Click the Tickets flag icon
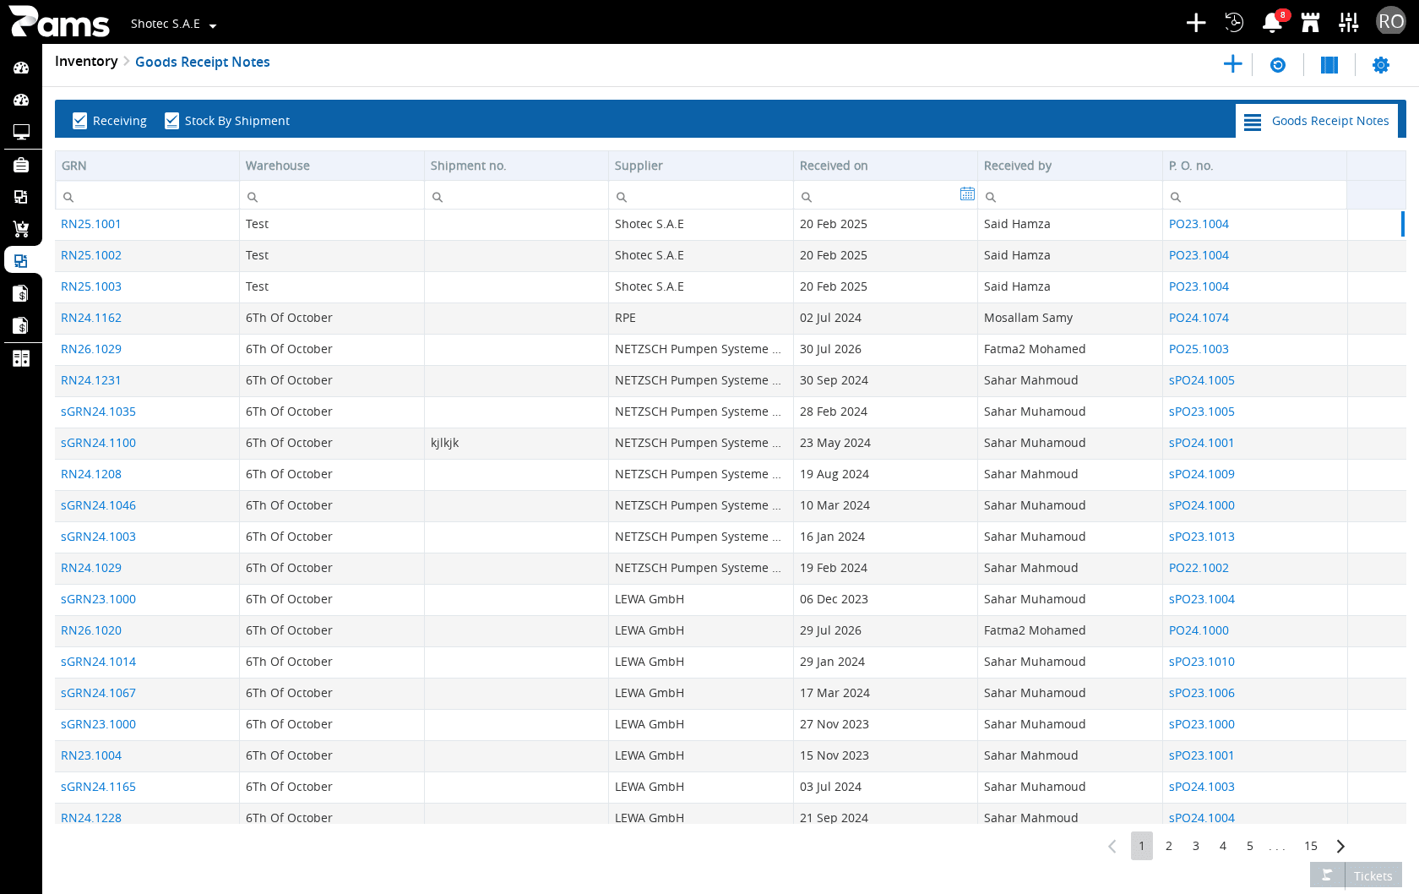 1327,875
